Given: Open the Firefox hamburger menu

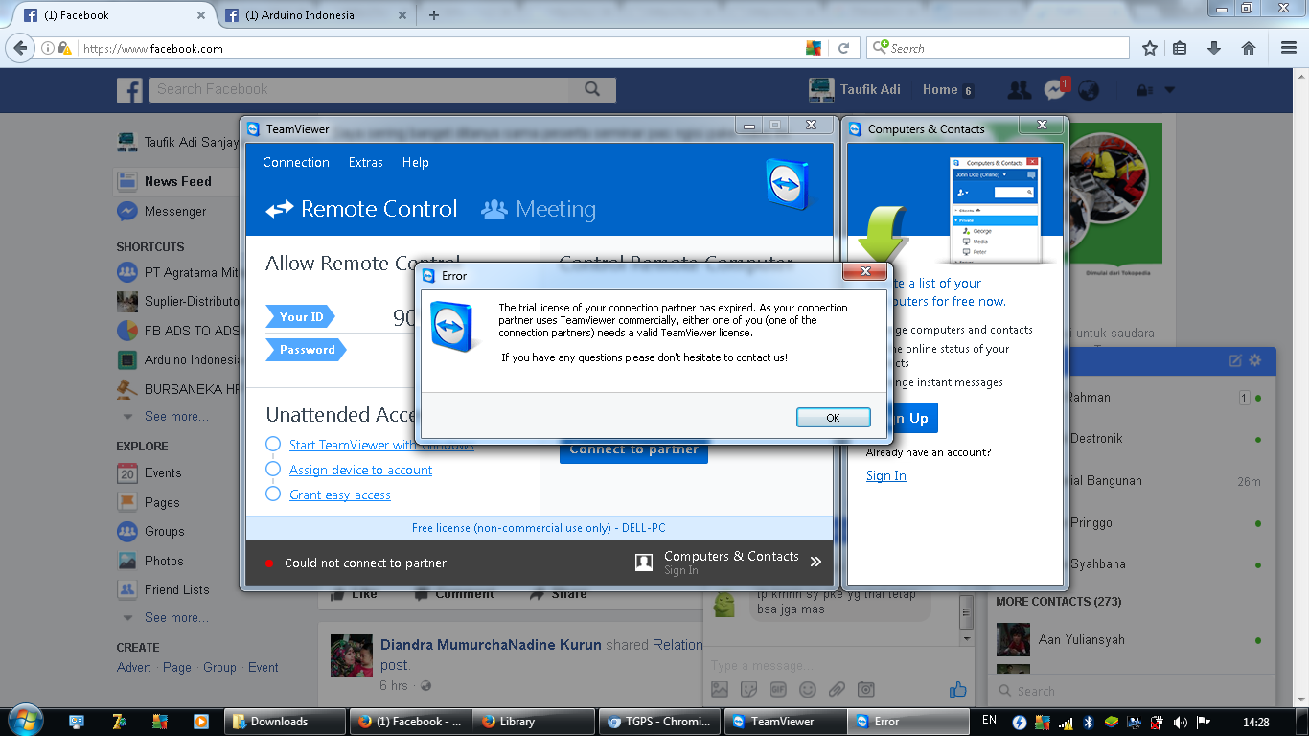Looking at the screenshot, I should coord(1289,48).
